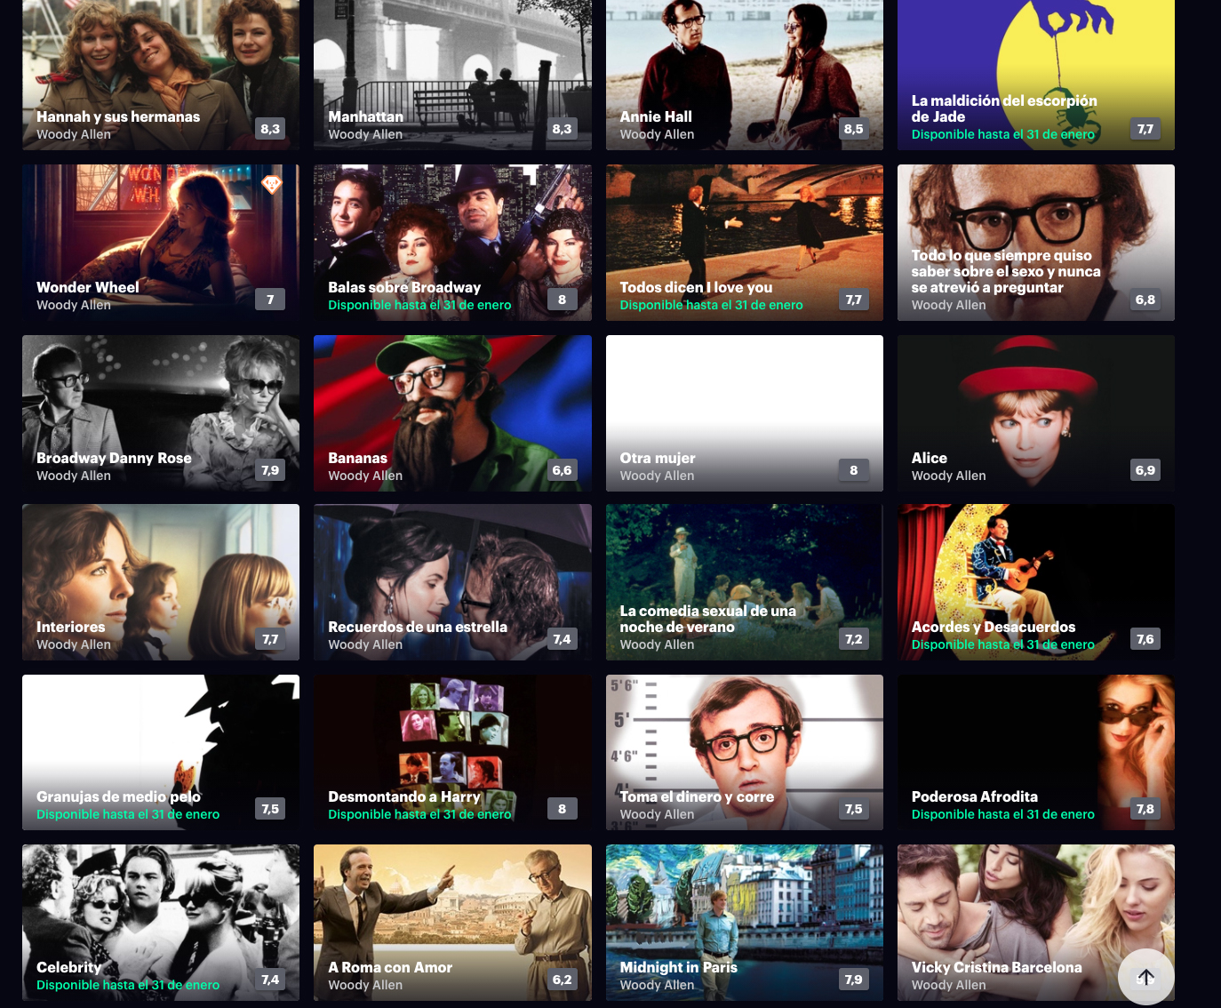The height and width of the screenshot is (1008, 1221).
Task: Click the Balas sobre Broadway title
Action: pos(404,287)
